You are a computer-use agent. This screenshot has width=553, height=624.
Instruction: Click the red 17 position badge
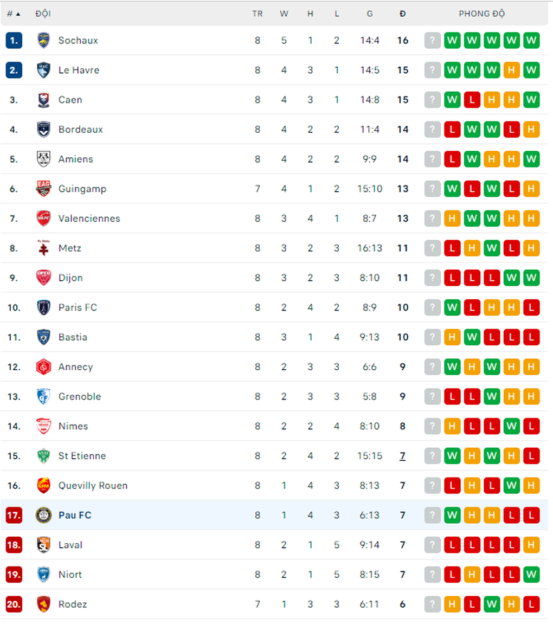click(14, 515)
